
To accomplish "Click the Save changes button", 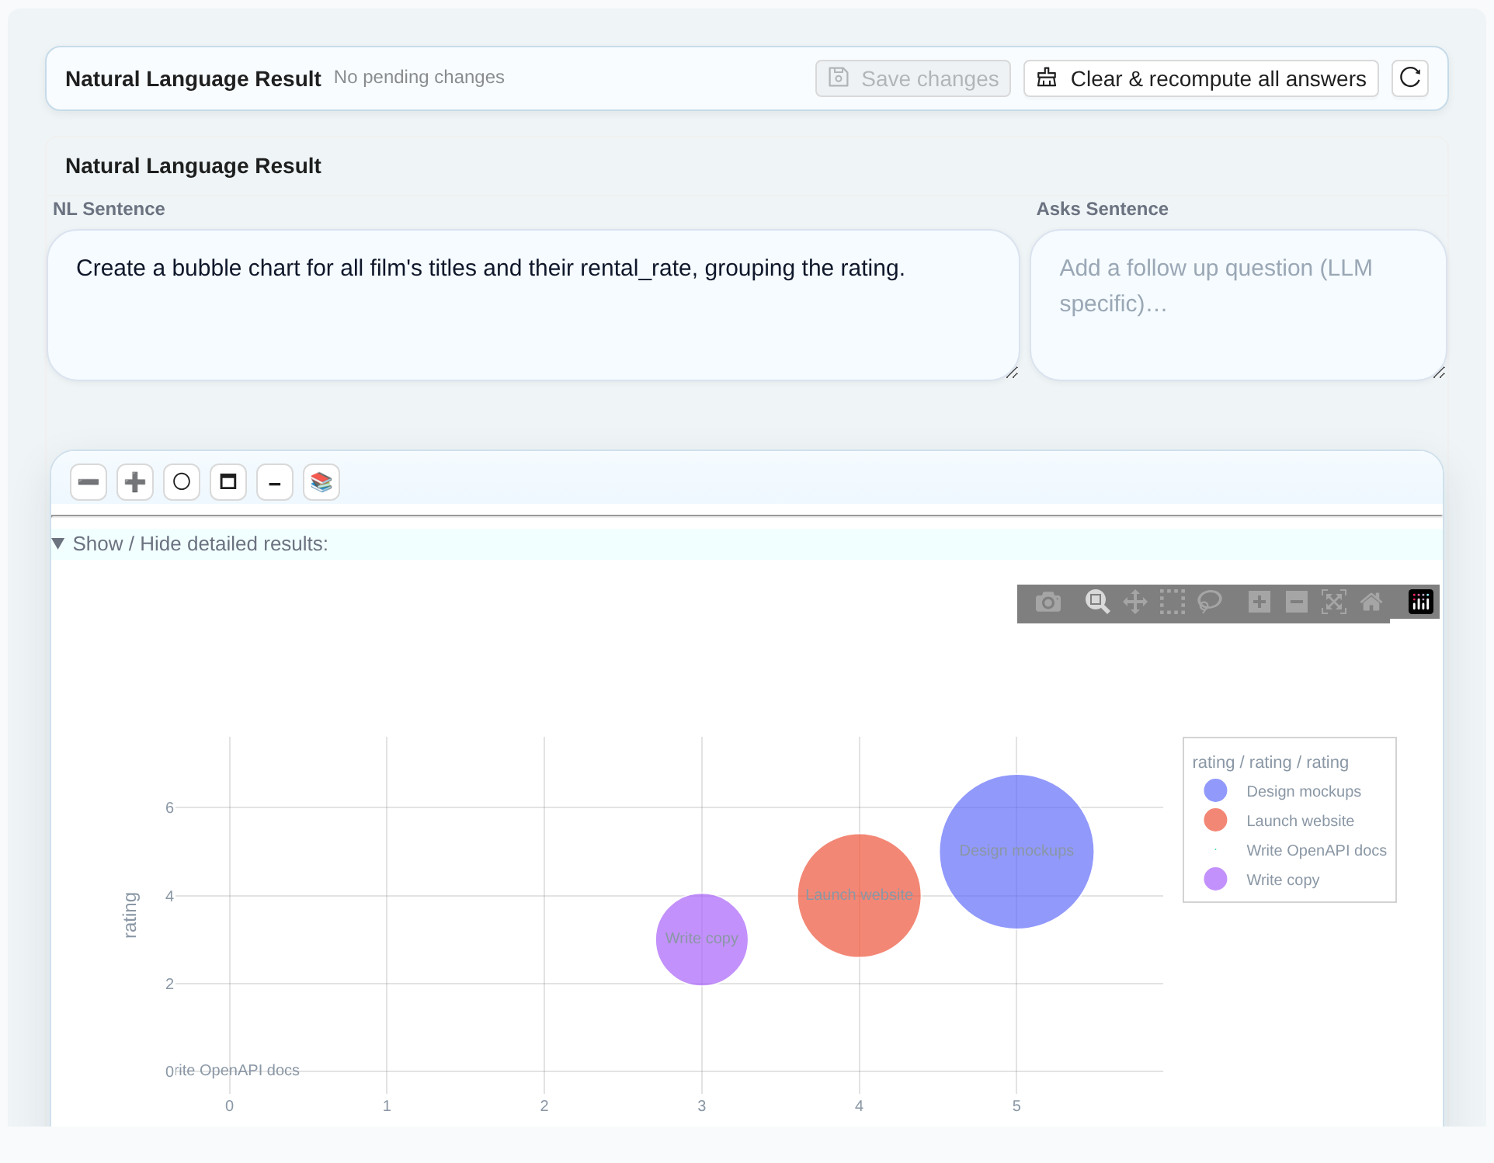I will [913, 78].
